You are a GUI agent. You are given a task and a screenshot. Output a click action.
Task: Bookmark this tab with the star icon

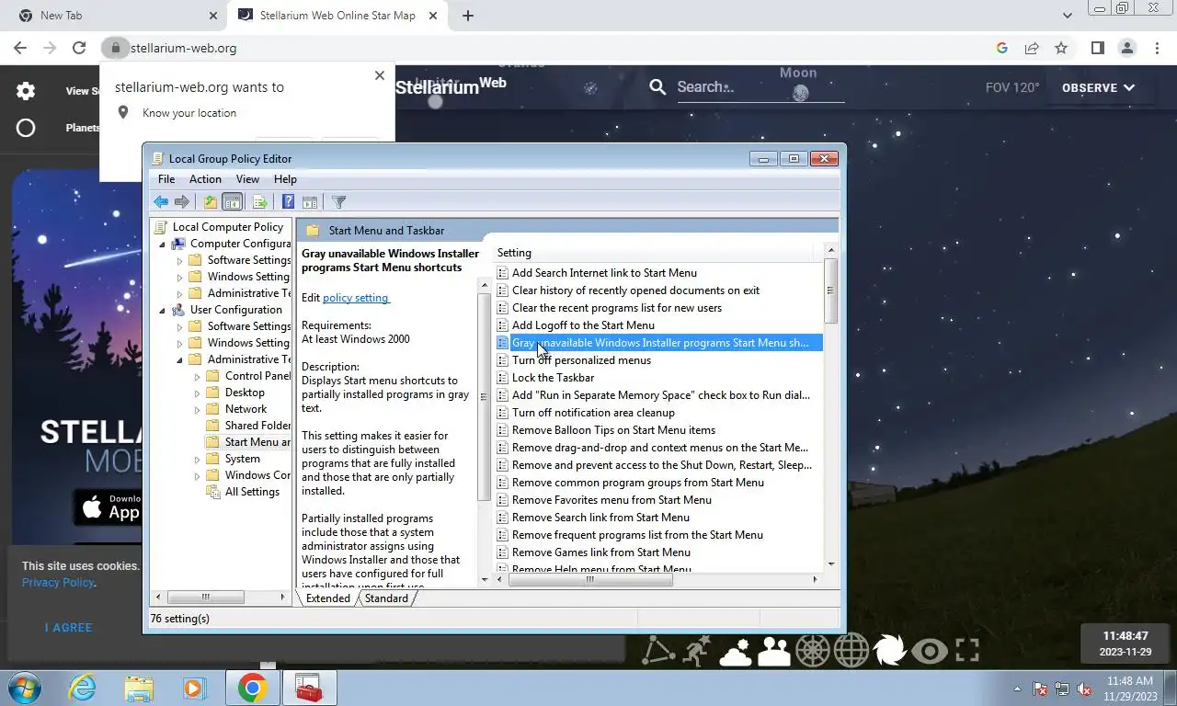click(x=1061, y=48)
